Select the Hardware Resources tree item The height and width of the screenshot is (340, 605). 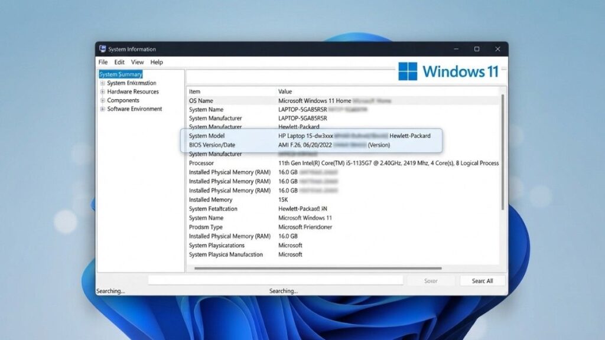[133, 91]
